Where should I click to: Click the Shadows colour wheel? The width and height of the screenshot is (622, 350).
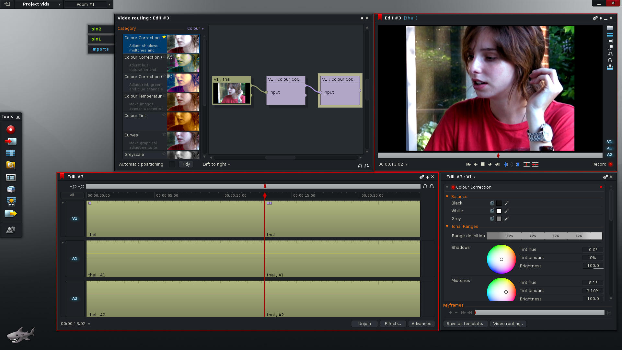click(501, 259)
